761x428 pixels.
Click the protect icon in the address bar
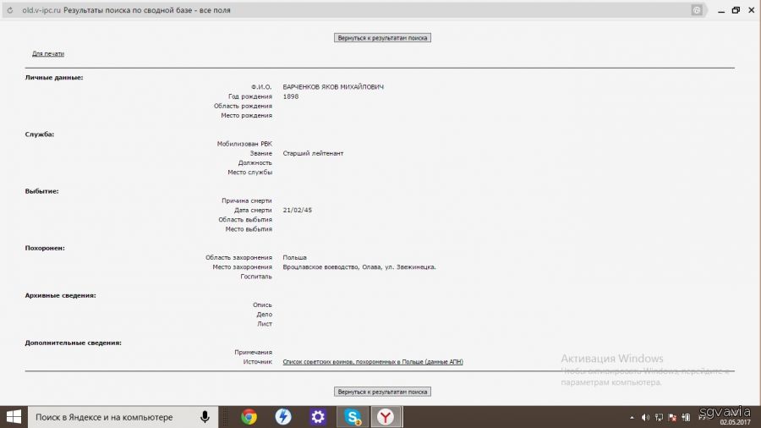697,10
